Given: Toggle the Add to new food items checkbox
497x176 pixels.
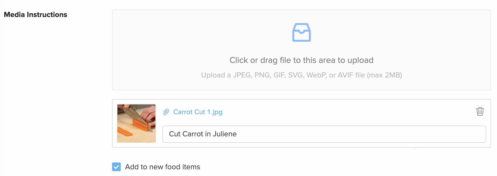Looking at the screenshot, I should (x=116, y=167).
